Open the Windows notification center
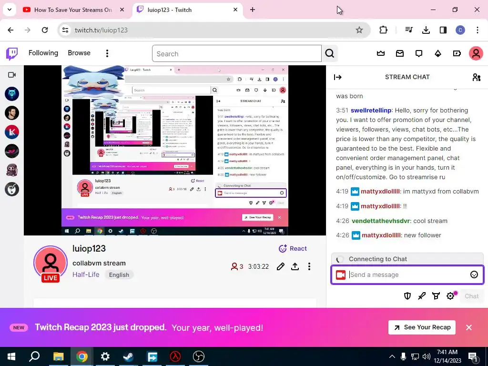488x366 pixels. click(x=473, y=356)
